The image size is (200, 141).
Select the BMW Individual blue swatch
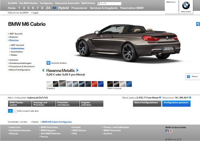coord(129,84)
